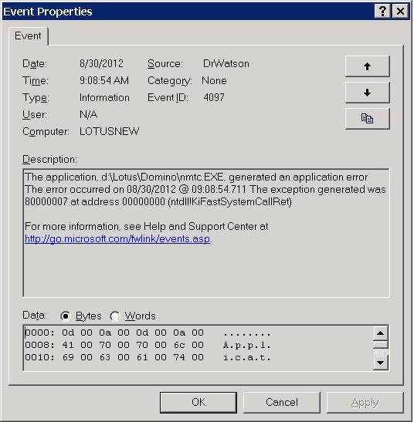Viewport: 414px width, 422px height.
Task: Click the Event ID value 4097
Action: [214, 97]
